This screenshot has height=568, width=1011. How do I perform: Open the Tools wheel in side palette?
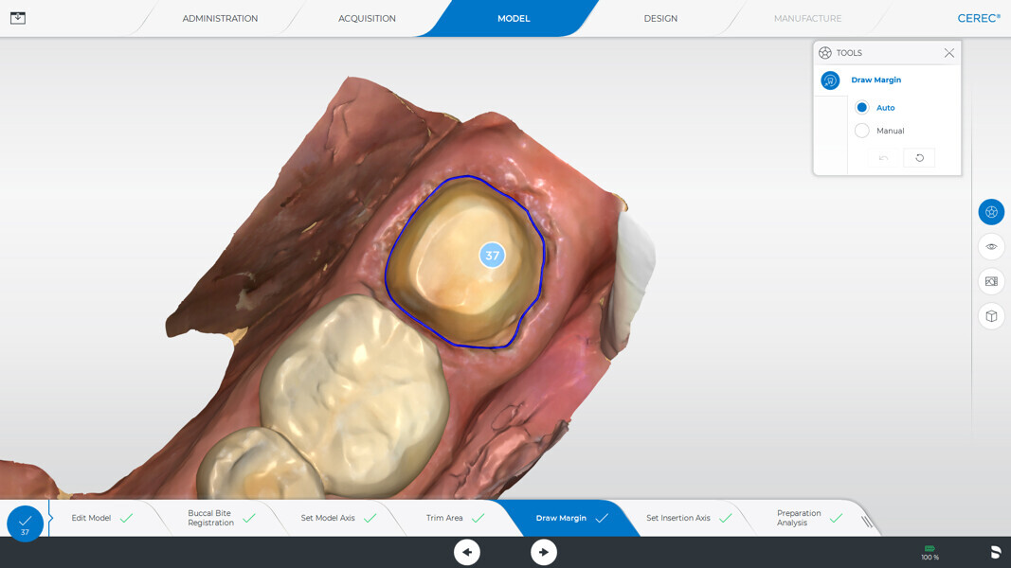point(991,212)
